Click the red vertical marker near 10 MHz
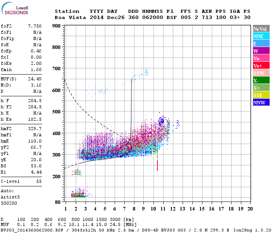 pyautogui.click(x=157, y=165)
